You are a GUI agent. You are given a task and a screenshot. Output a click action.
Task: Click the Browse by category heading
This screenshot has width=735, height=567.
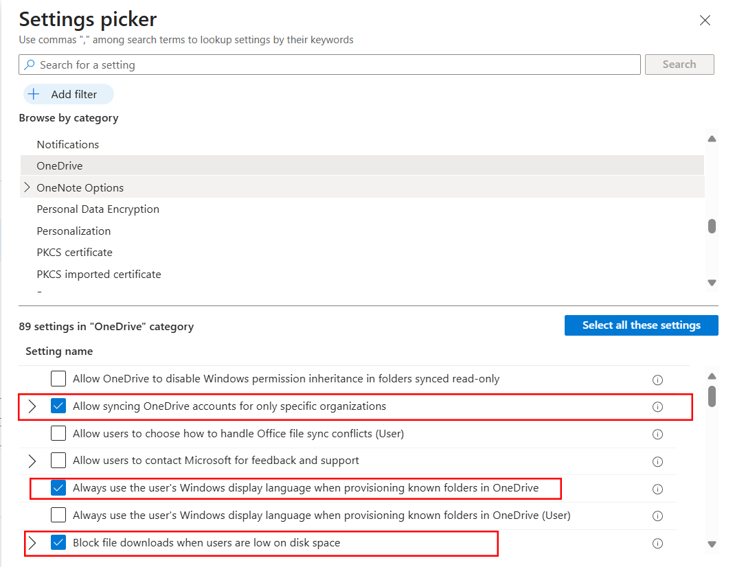coord(69,118)
